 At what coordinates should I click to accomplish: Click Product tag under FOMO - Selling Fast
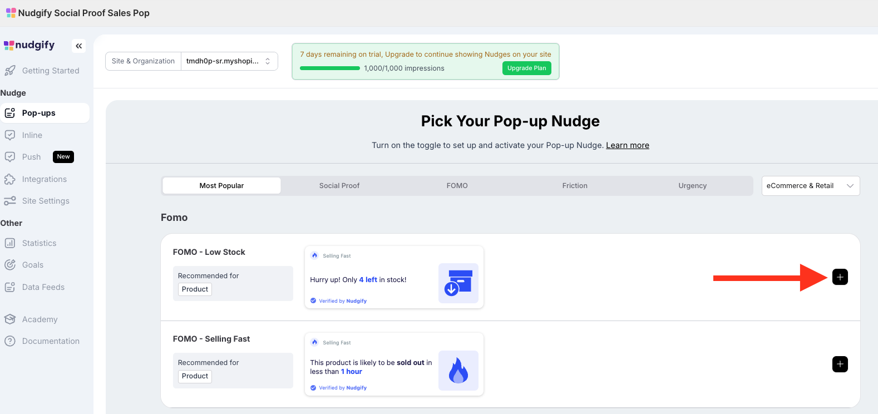point(195,376)
